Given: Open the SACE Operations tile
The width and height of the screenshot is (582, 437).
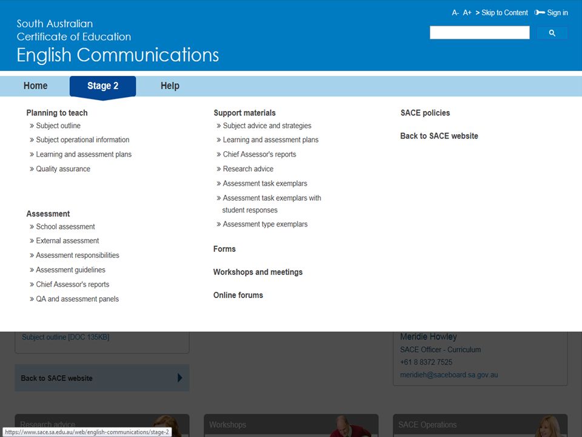Looking at the screenshot, I should [480, 425].
